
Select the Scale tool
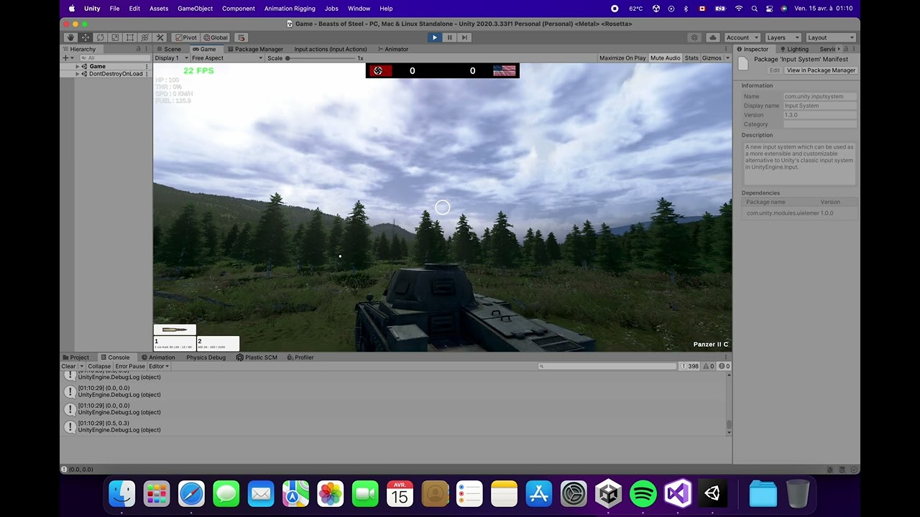point(114,37)
